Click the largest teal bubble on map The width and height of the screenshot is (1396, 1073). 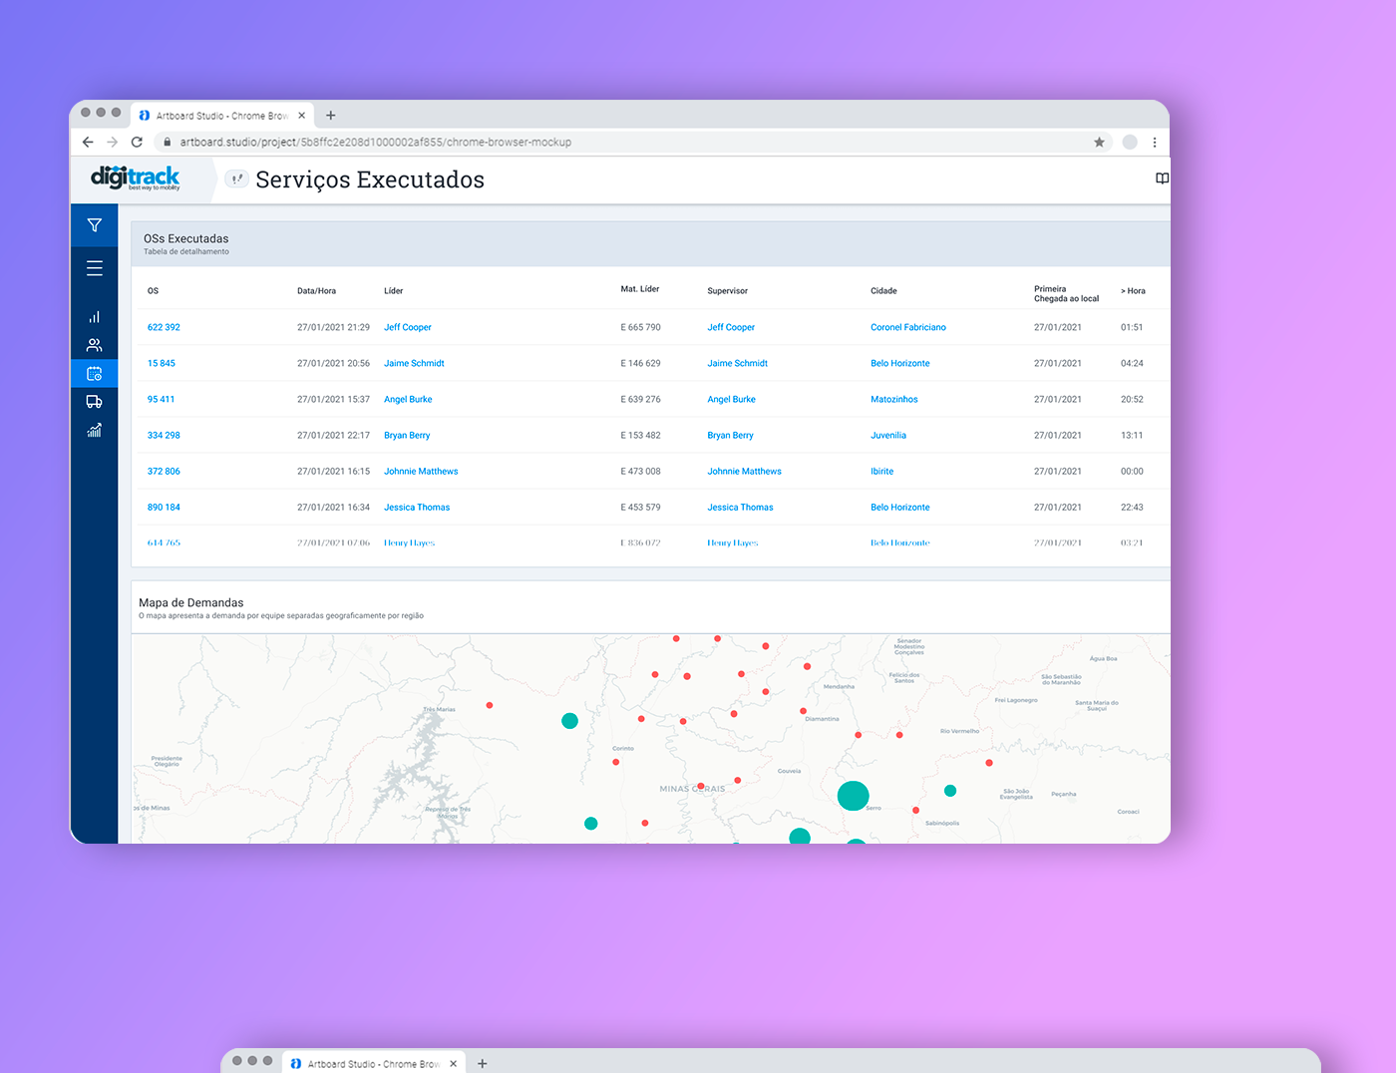[853, 796]
